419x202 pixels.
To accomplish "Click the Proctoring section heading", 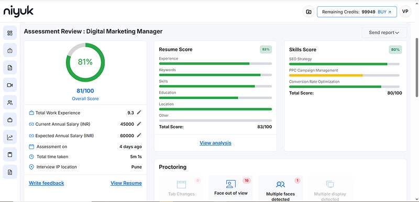I will pos(173,167).
